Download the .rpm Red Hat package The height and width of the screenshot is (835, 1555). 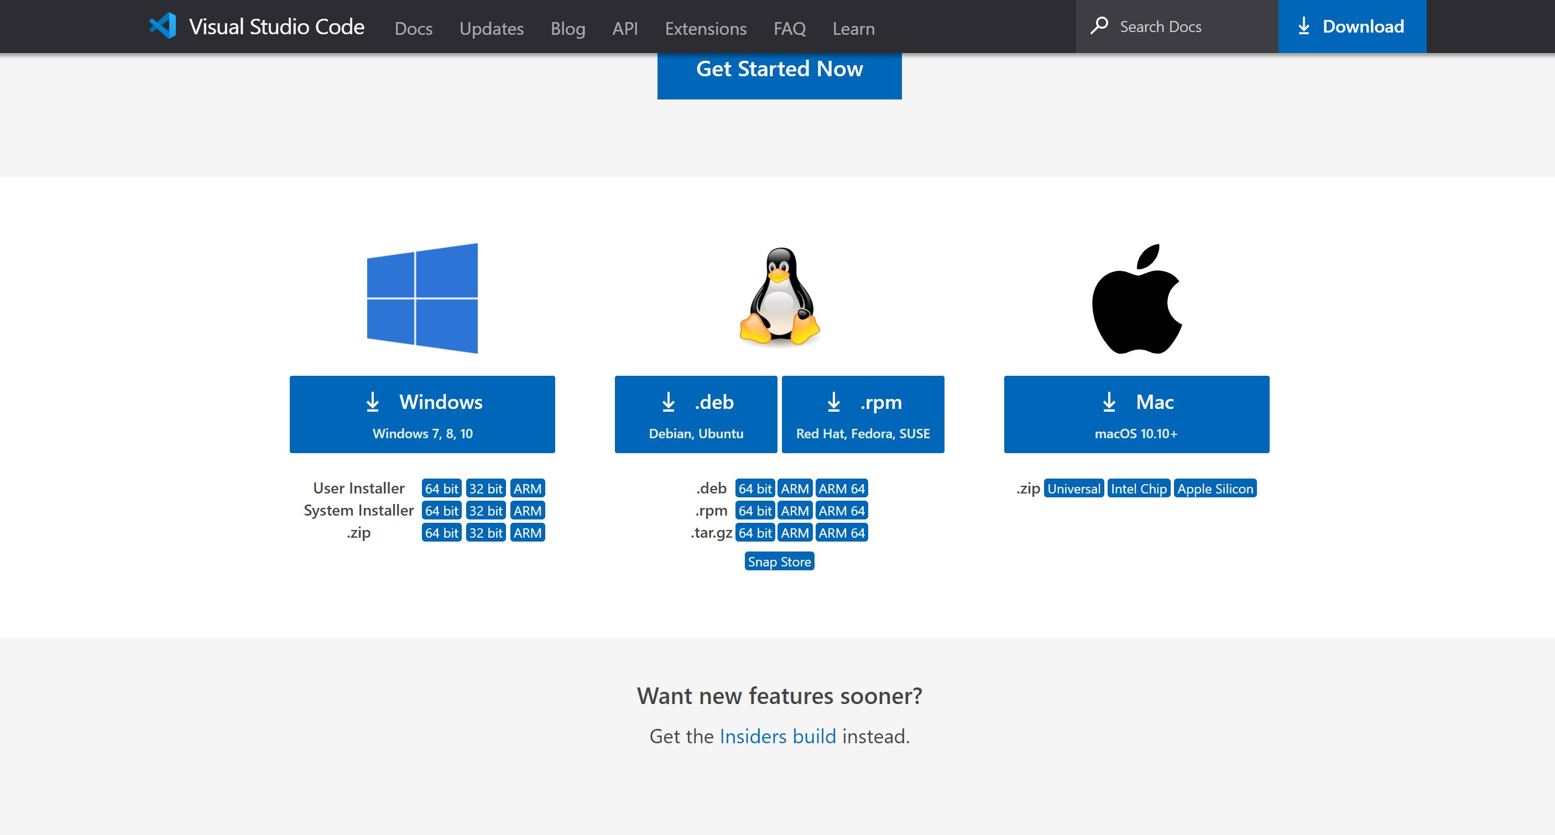click(863, 414)
